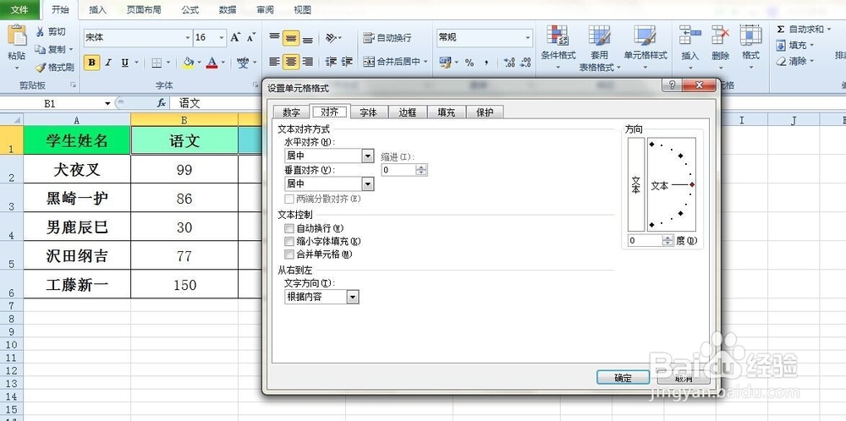
Task: Enable the 缩小字体填充 checkbox
Action: tap(289, 242)
